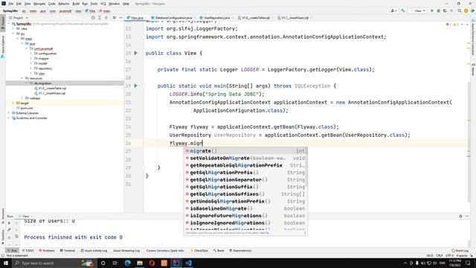Click the Cortana circle icon in the taskbar

click(103, 263)
